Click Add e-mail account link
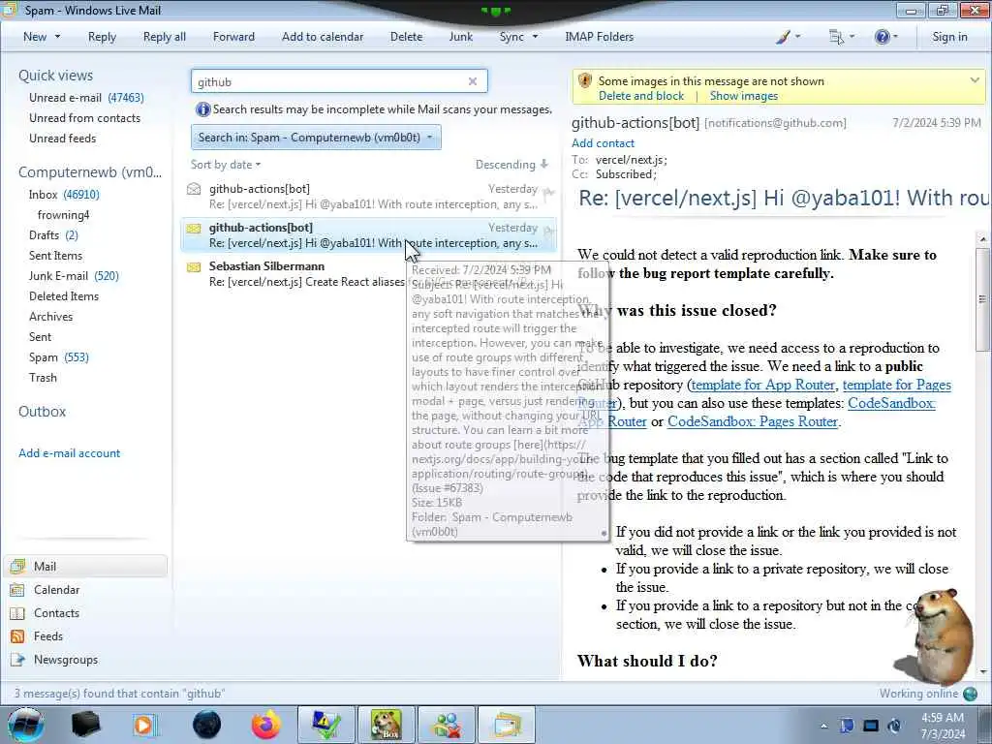Screen dimensions: 992x744 pos(69,453)
